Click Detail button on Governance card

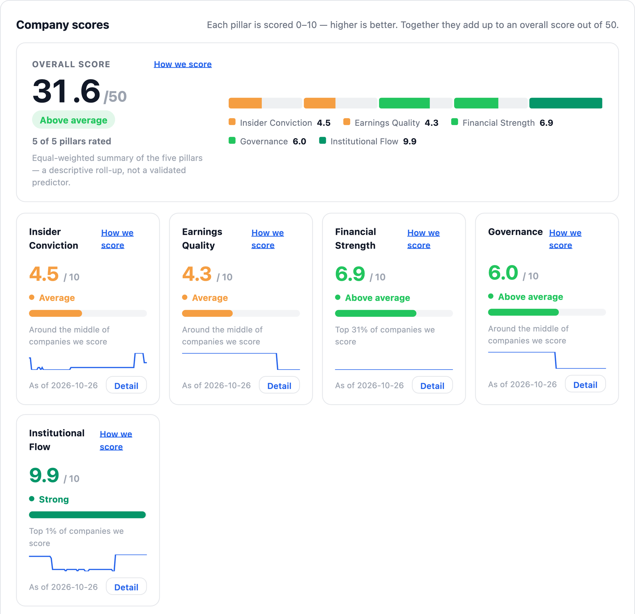(x=585, y=384)
